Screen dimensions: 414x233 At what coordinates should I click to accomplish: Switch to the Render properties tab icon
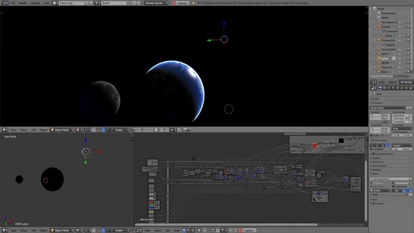(x=380, y=88)
